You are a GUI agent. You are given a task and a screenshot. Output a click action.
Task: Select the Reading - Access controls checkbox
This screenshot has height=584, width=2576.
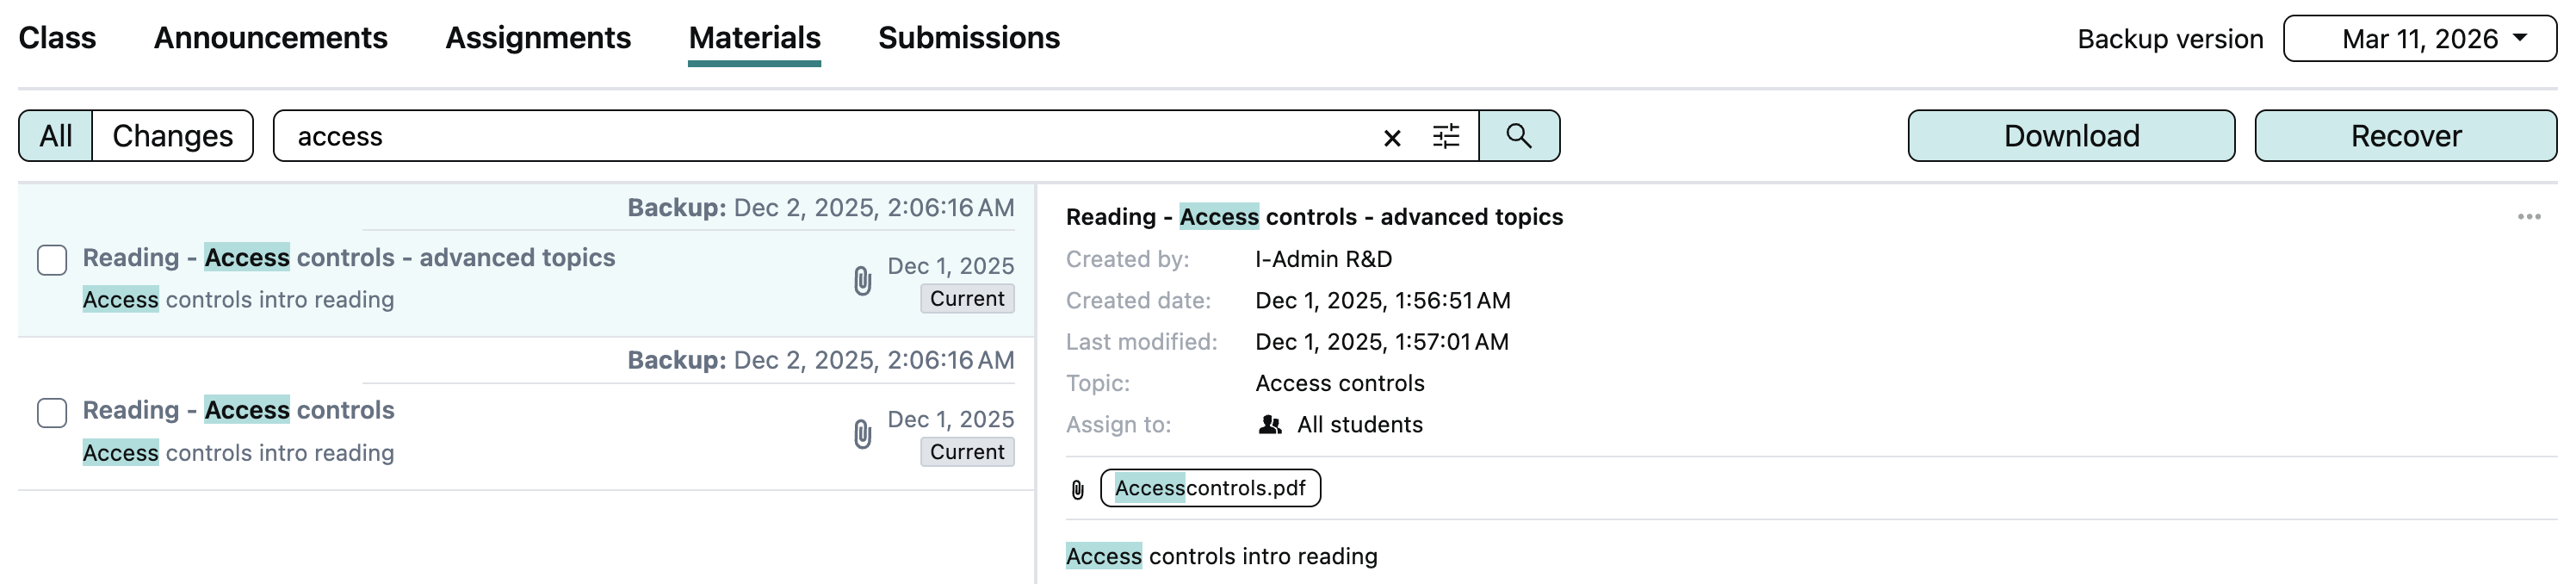click(52, 413)
